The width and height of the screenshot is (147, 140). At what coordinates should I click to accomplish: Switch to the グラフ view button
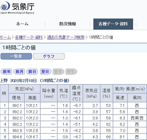(x=49, y=56)
